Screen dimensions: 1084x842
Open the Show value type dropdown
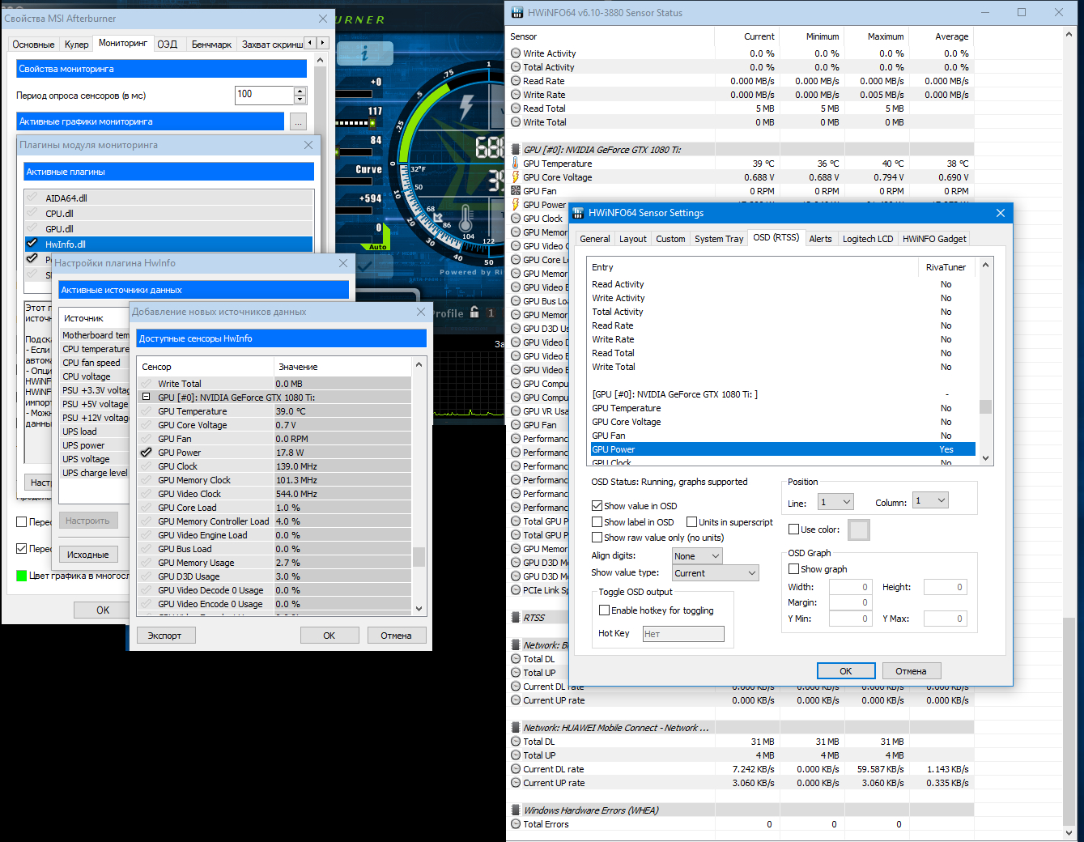pos(716,573)
